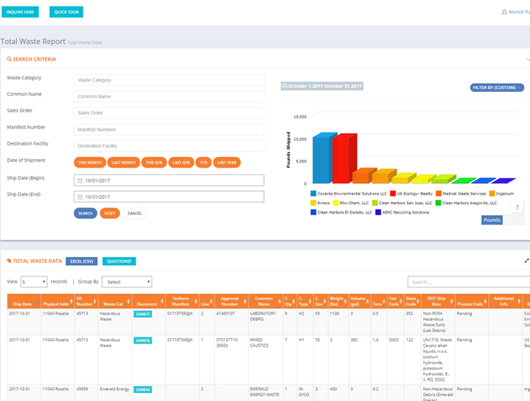Open the Filter By (Custom) dropdown
This screenshot has width=530, height=401.
pyautogui.click(x=497, y=88)
